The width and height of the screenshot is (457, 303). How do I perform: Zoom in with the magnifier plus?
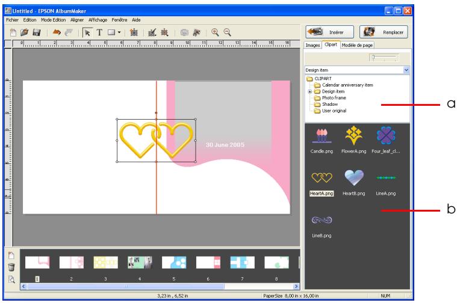215,32
